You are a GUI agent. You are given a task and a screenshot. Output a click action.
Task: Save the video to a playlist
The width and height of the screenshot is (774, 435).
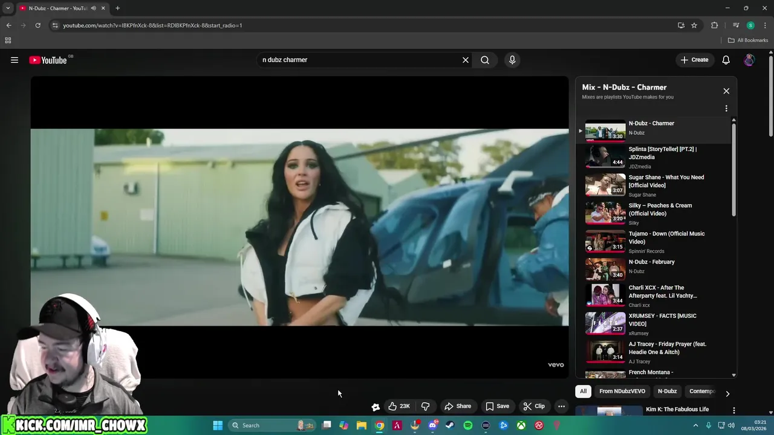498,406
